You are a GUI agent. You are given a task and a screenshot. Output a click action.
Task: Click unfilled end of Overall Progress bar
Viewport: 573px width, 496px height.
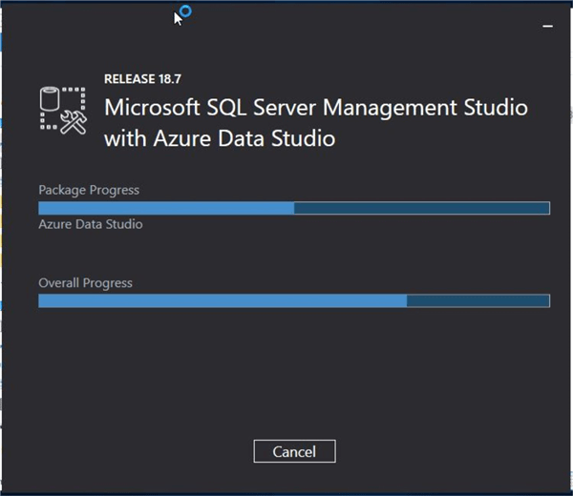[x=477, y=300]
